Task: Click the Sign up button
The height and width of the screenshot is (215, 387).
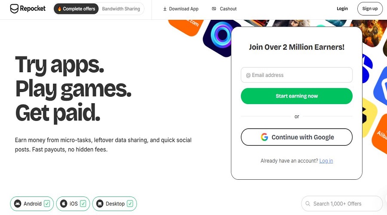Action: tap(370, 9)
